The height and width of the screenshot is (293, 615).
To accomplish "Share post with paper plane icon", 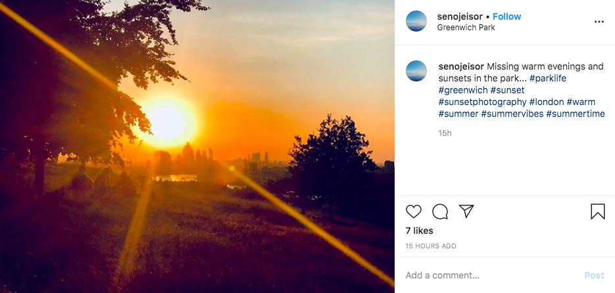I will click(466, 211).
